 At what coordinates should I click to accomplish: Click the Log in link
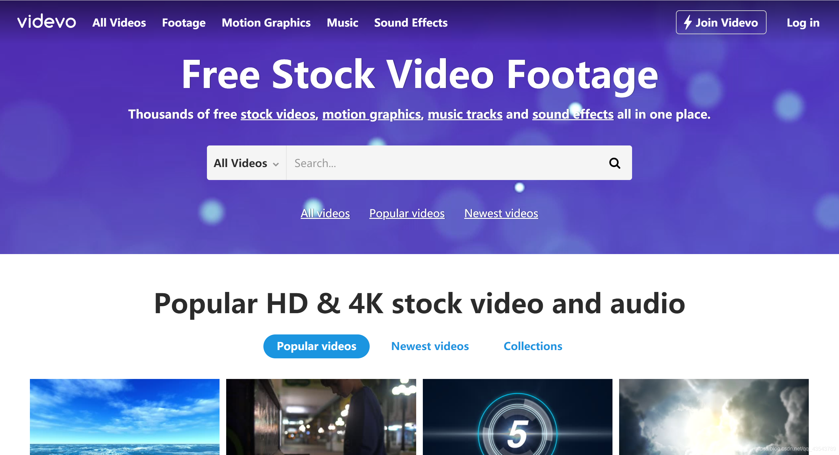pos(803,23)
